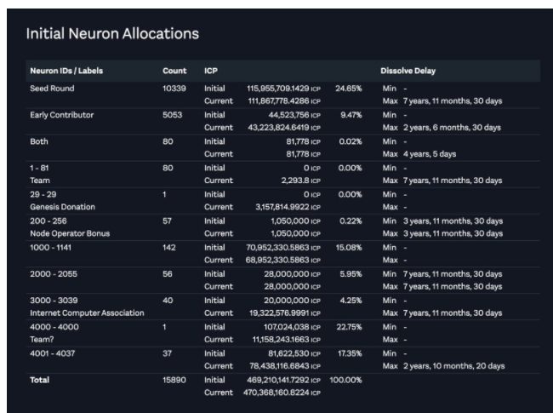Click the Both row label
Screen dimensions: 553x413
click(x=39, y=141)
